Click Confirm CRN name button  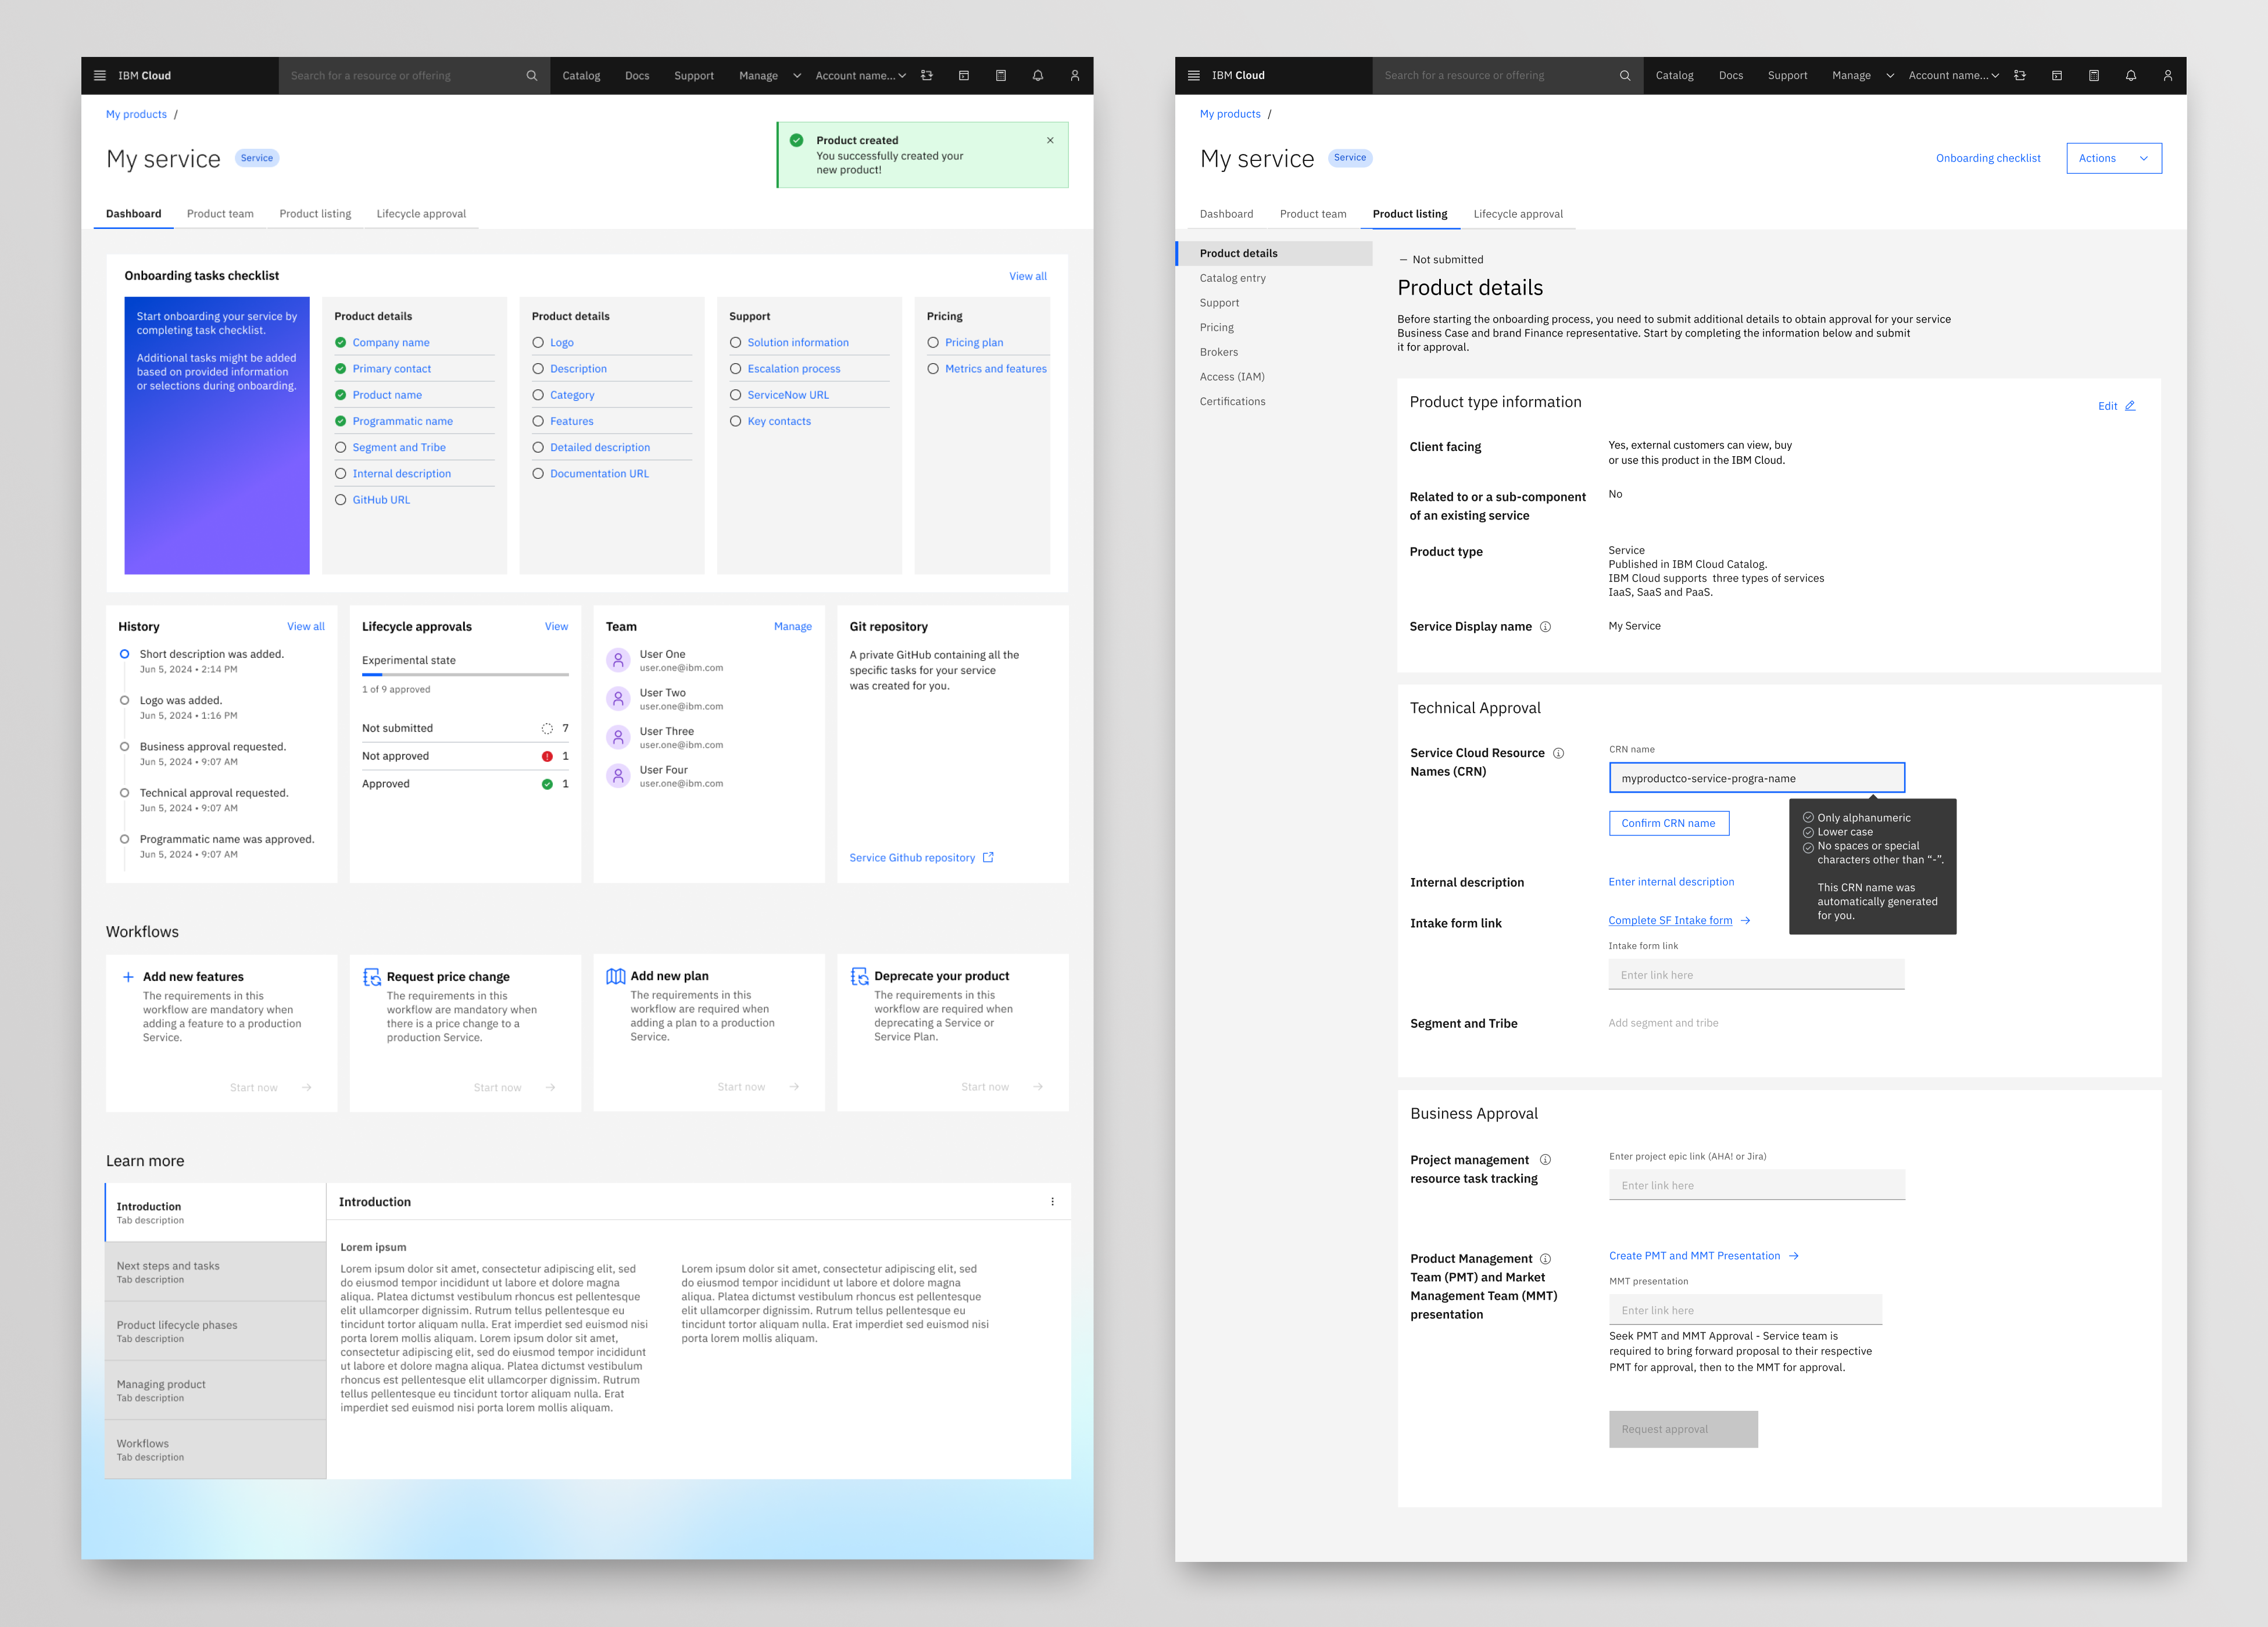pyautogui.click(x=1668, y=823)
